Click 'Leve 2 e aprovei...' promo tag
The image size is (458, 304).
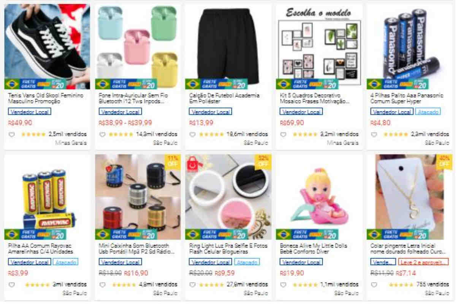pos(423,262)
